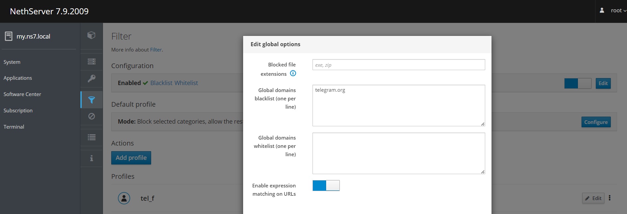The image size is (627, 214).
Task: Select the funnel filter icon
Action: pos(92,100)
